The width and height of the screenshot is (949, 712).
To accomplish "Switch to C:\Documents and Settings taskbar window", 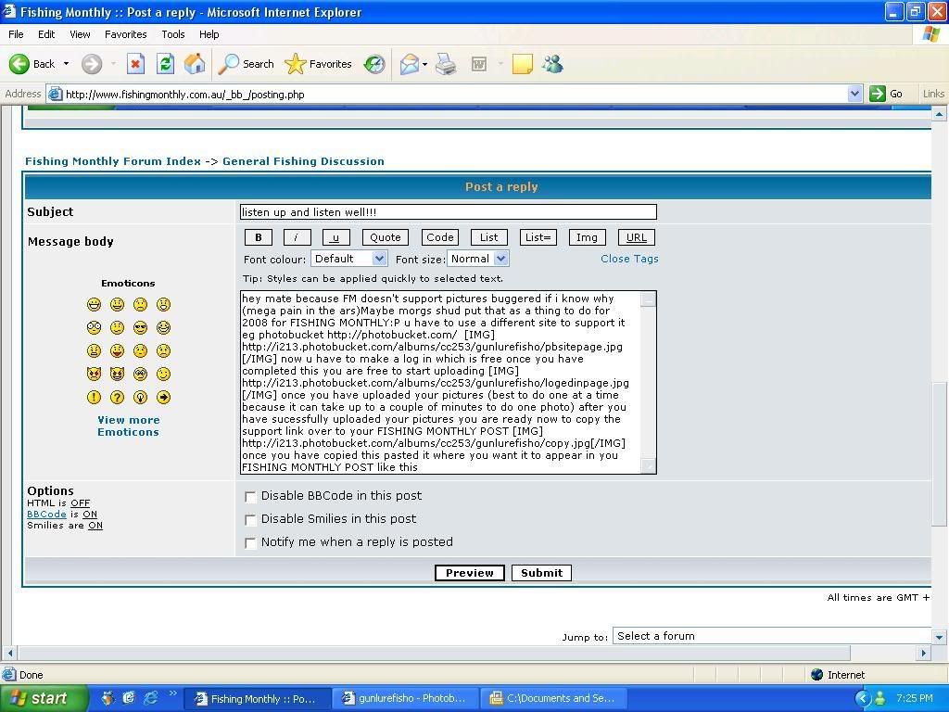I will [553, 699].
